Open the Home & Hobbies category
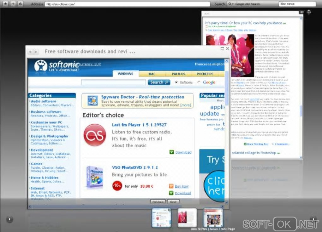This screenshot has width=322, height=232. (x=45, y=178)
